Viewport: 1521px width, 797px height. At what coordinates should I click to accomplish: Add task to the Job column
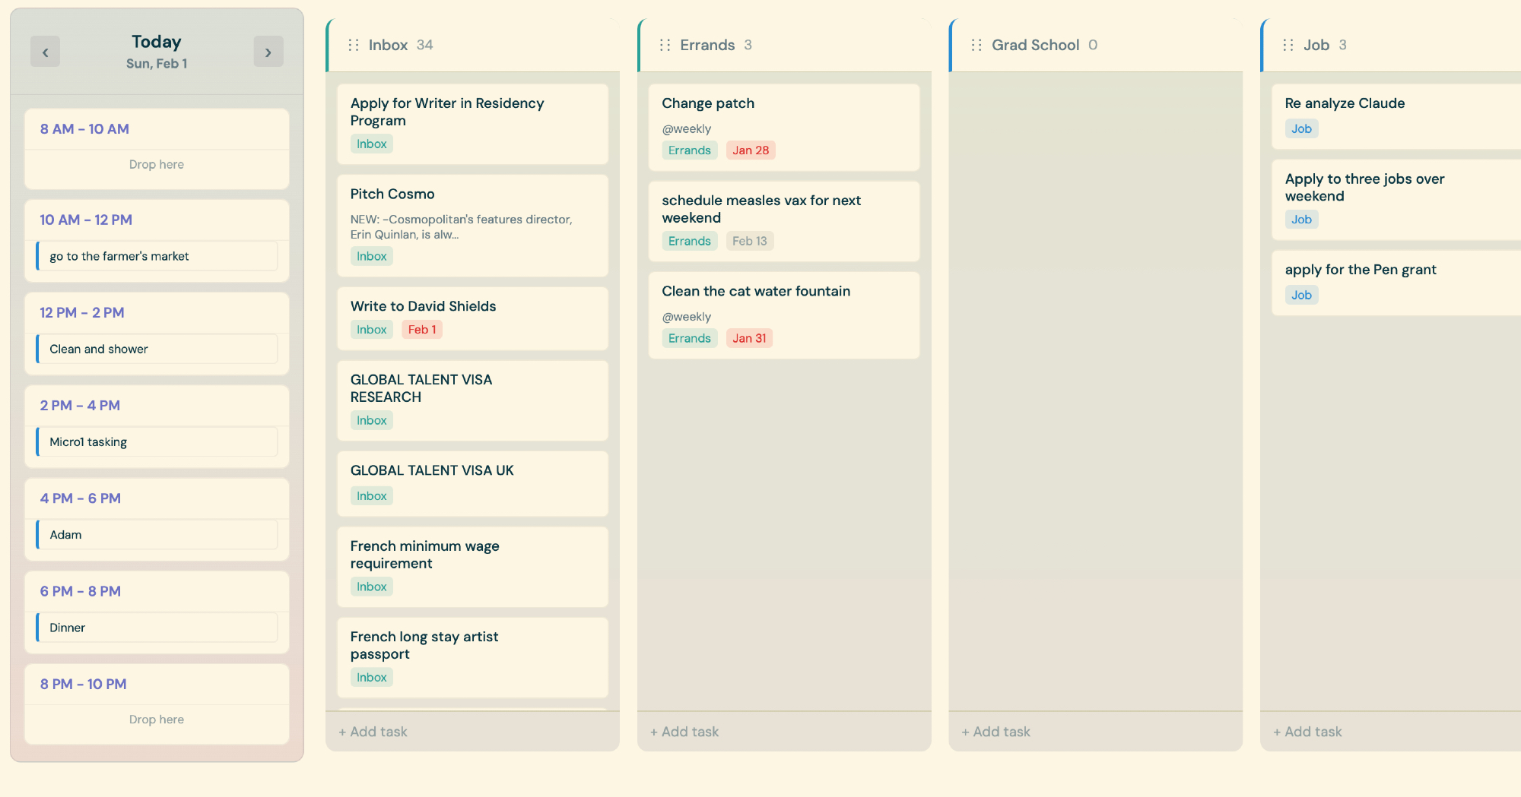(x=1307, y=732)
